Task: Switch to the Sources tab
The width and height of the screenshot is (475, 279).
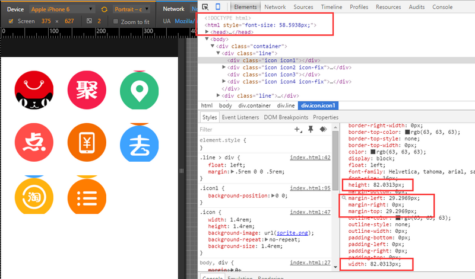Action: (x=303, y=7)
